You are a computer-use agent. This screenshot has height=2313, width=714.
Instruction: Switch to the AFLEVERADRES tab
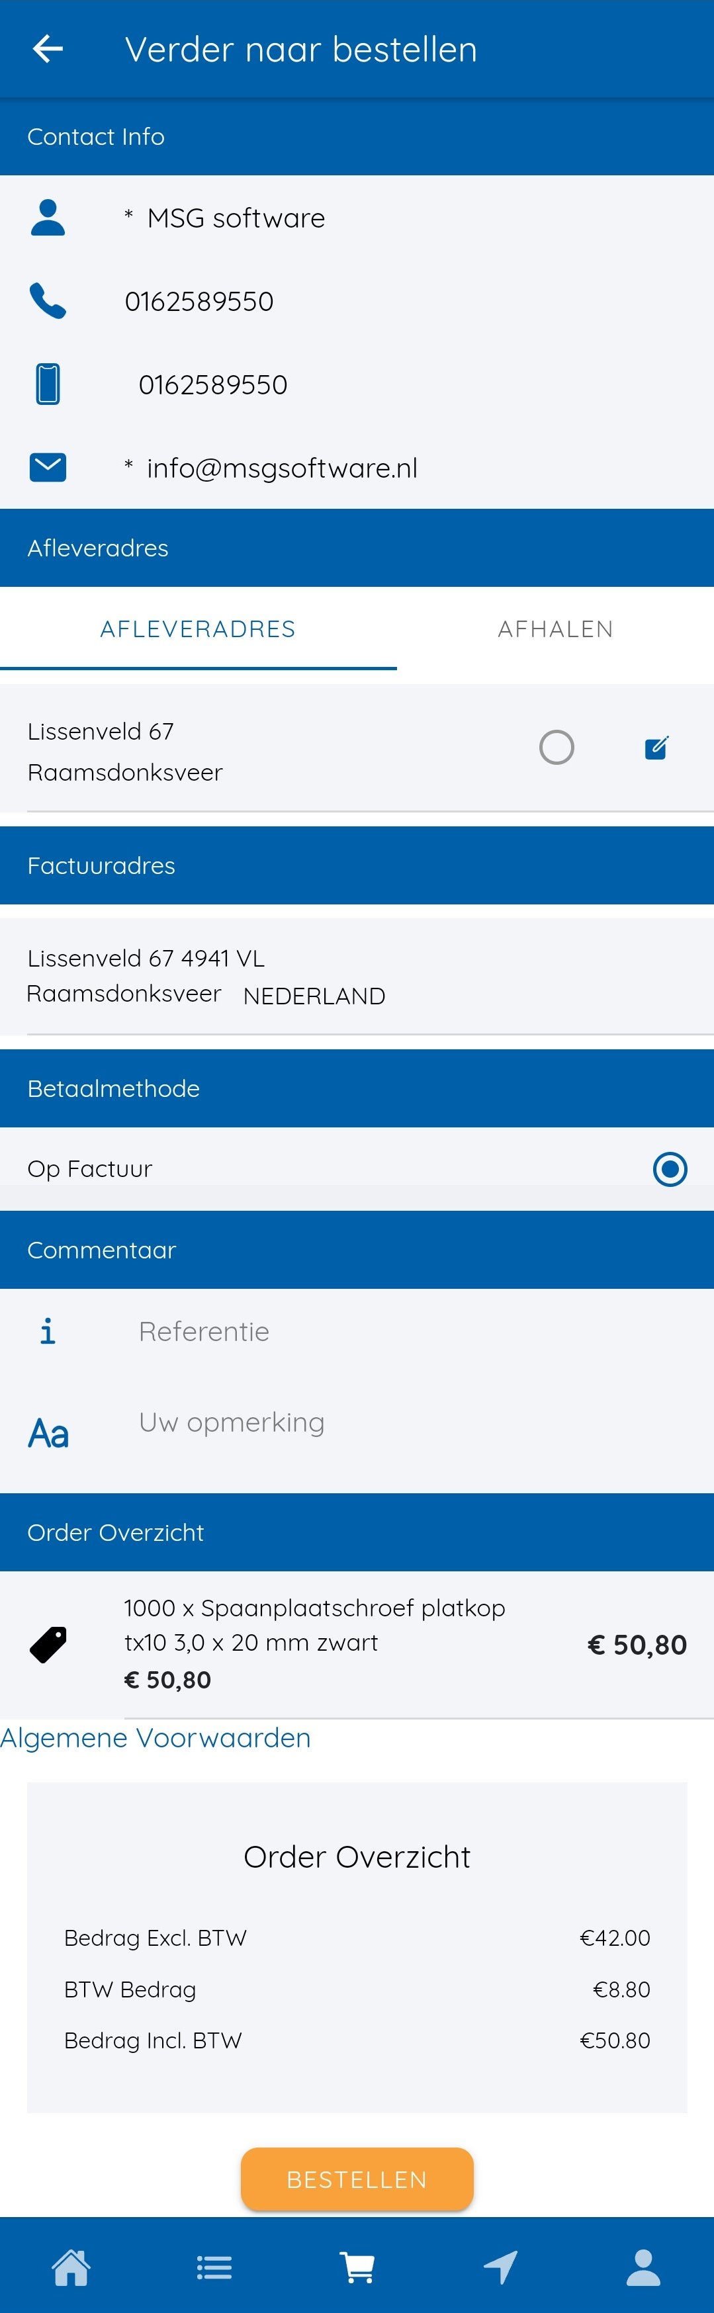tap(198, 629)
